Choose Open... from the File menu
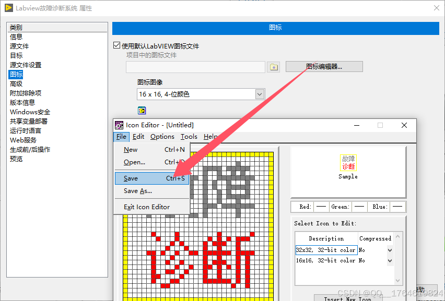Image resolution: width=445 pixels, height=301 pixels. [x=152, y=162]
